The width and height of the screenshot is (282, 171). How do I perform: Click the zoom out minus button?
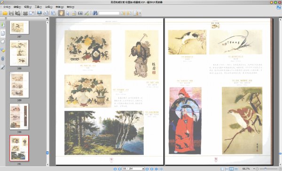point(257,169)
